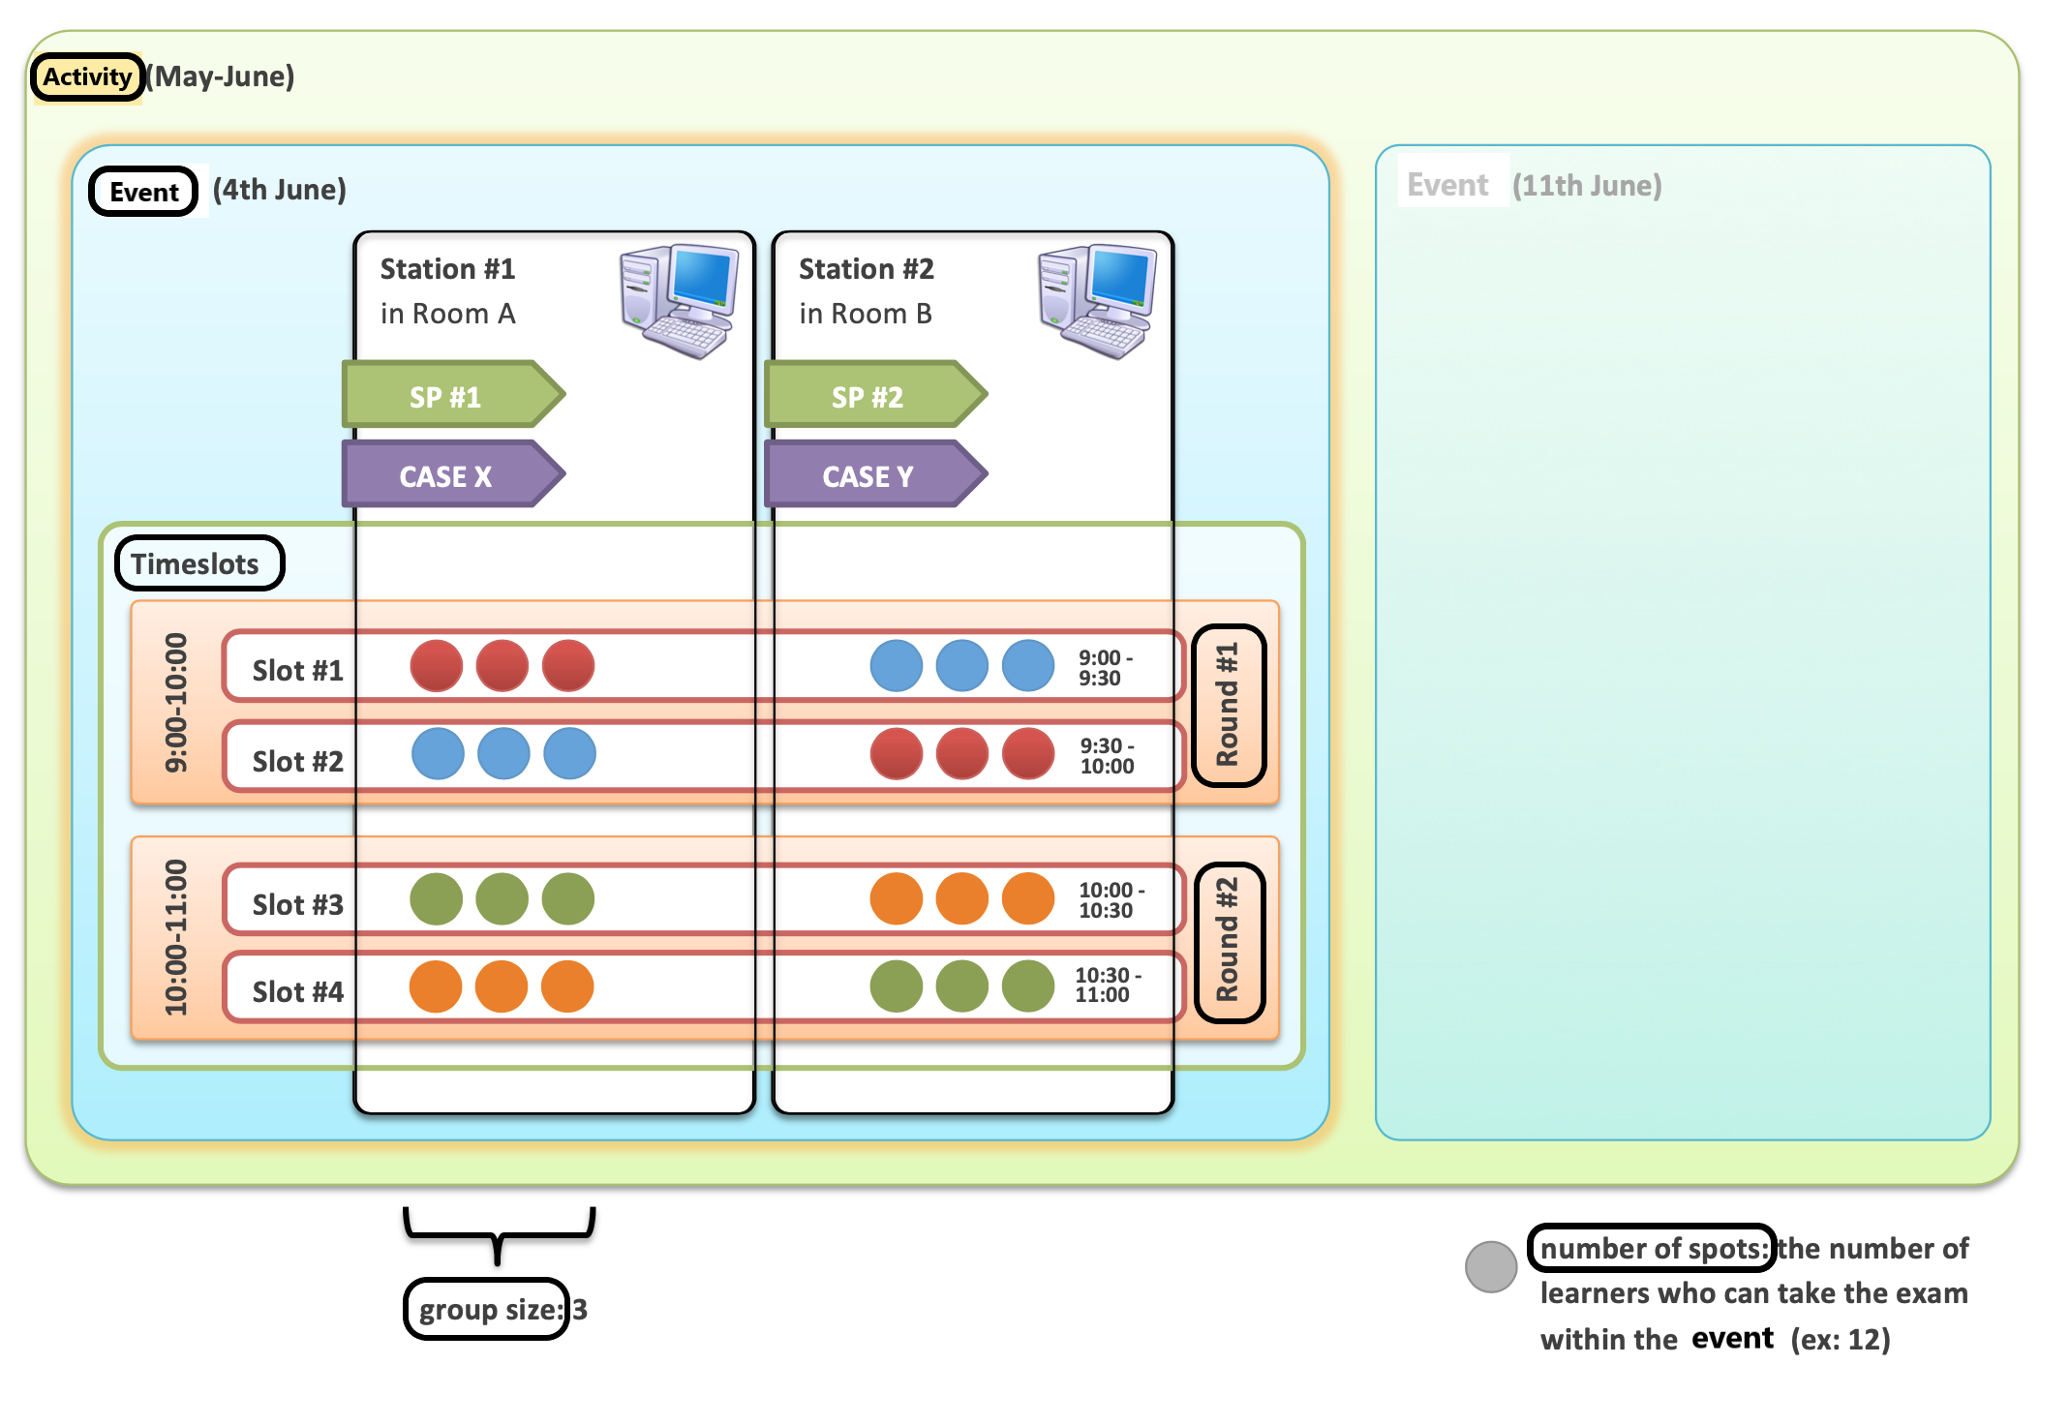Select the Slot #2 row label
The height and width of the screenshot is (1425, 2070).
tap(297, 762)
